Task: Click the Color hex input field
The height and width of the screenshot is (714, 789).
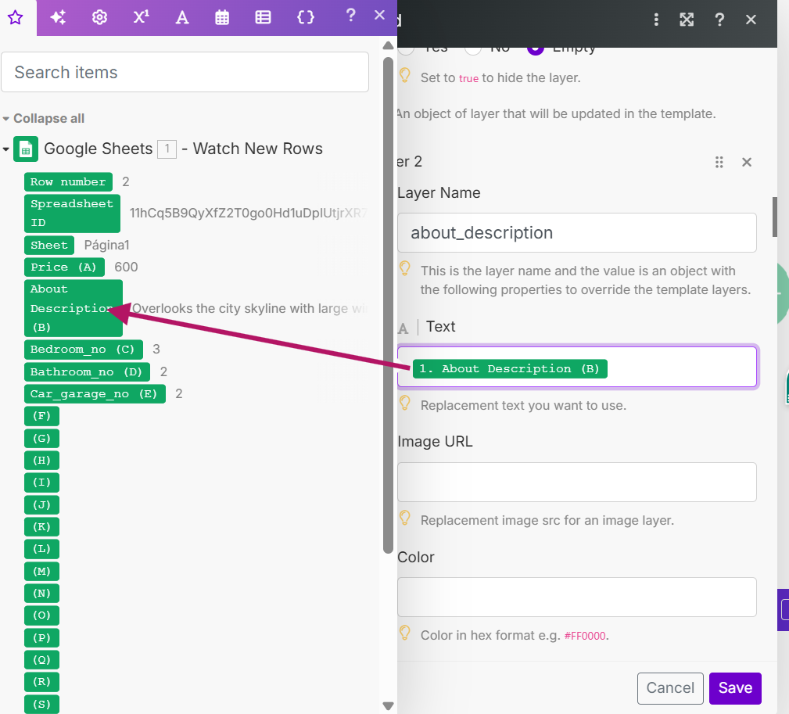Action: (x=576, y=597)
